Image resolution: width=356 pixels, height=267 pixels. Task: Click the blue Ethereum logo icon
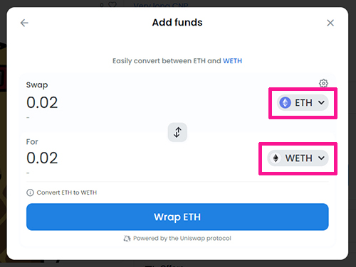(x=285, y=103)
